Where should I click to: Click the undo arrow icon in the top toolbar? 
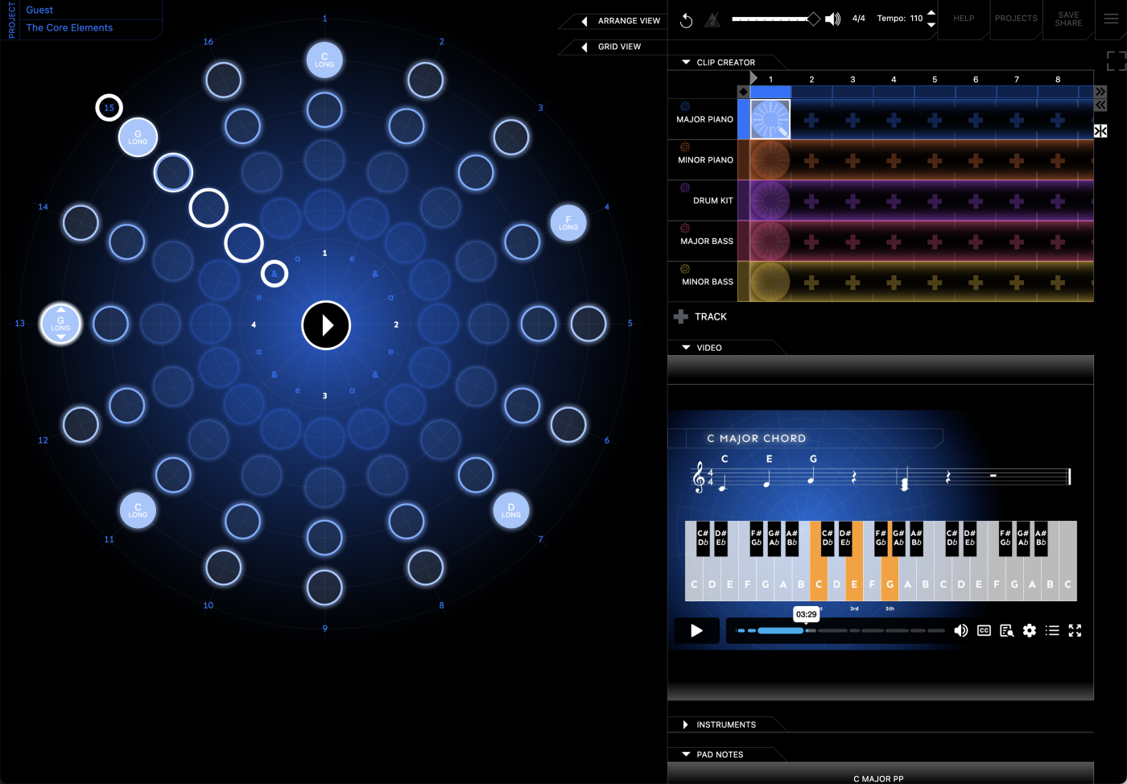click(x=686, y=20)
